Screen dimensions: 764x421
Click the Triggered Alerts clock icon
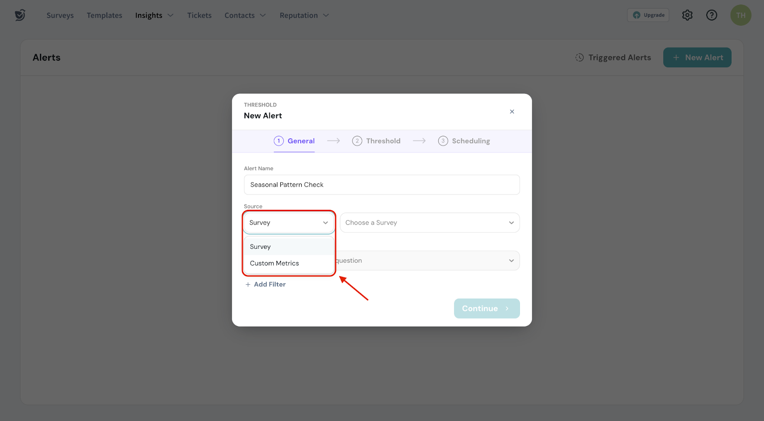click(579, 58)
